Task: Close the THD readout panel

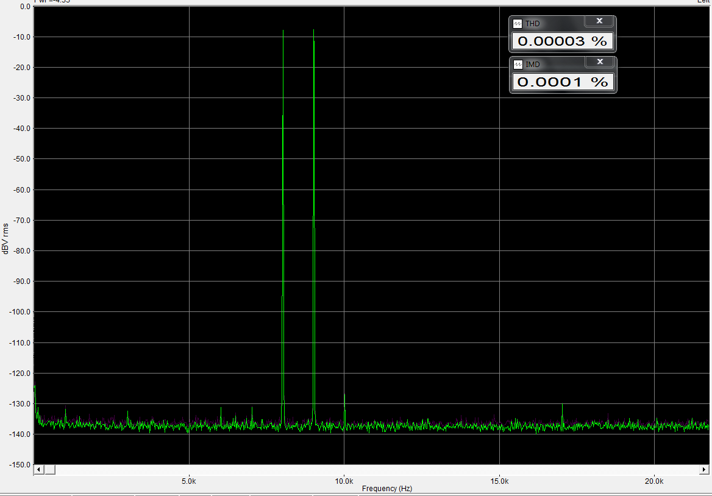Action: click(599, 21)
